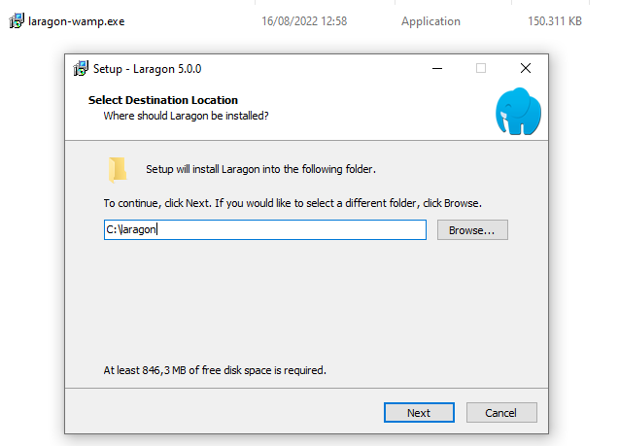The image size is (619, 446).
Task: Close the Laragon Setup window
Action: coord(526,68)
